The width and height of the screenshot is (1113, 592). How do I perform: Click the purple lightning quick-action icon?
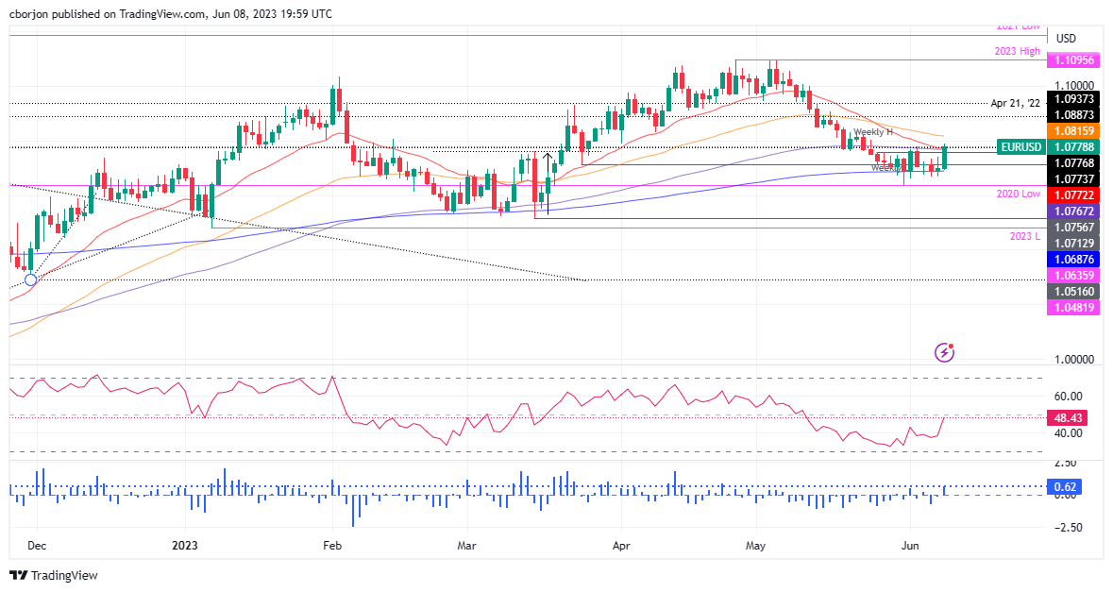(944, 352)
